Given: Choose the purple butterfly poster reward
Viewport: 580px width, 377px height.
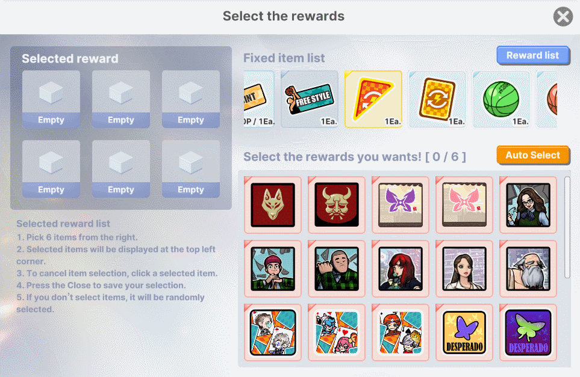Looking at the screenshot, I should (401, 205).
